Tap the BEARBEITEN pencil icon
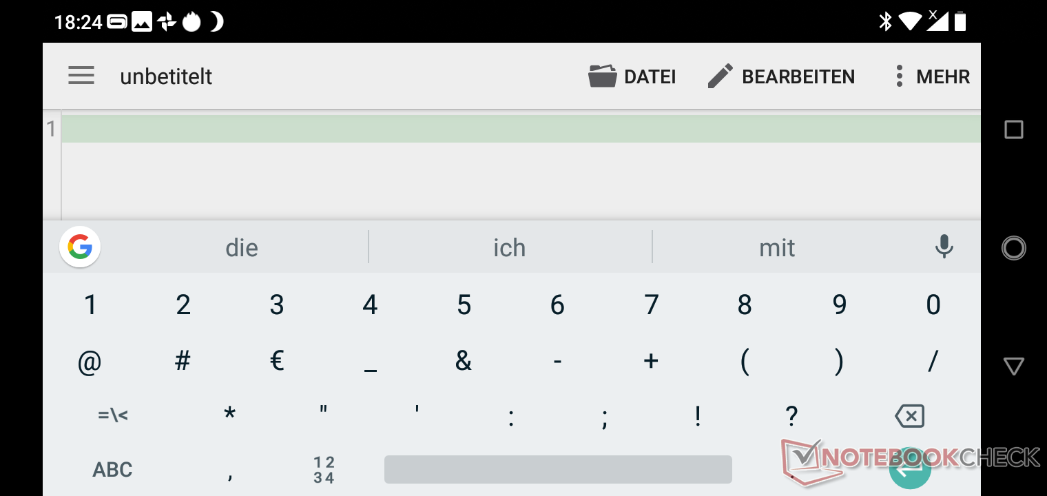 pyautogui.click(x=721, y=76)
